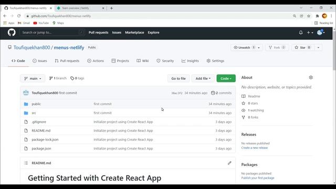The width and height of the screenshot is (336, 189).
Task: Open the README outline list icon
Action: coord(26,163)
